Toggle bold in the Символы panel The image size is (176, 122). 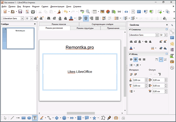click(x=131, y=41)
